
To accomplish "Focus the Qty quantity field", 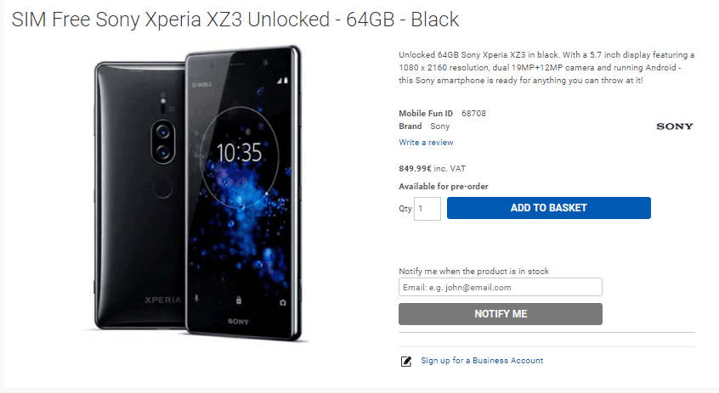I will (427, 209).
